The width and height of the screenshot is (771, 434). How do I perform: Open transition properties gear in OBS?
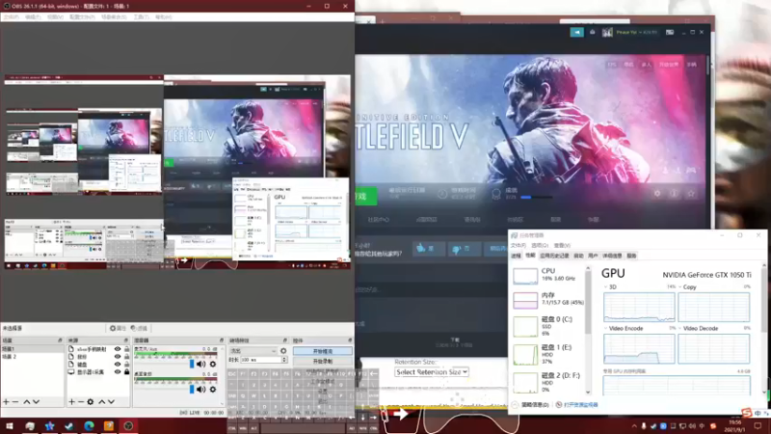[283, 351]
